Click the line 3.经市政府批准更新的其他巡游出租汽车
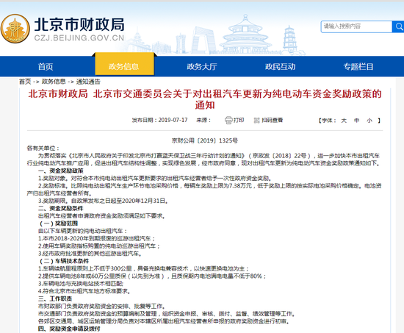This screenshot has width=404, height=333. [x=90, y=254]
